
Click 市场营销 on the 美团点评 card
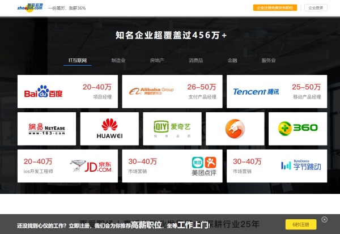(x=138, y=171)
